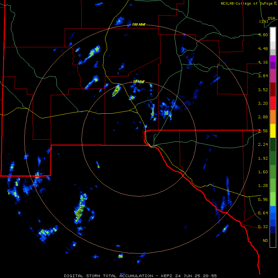
Task: Pick the dark purple legend swatch
Action: [273, 65]
